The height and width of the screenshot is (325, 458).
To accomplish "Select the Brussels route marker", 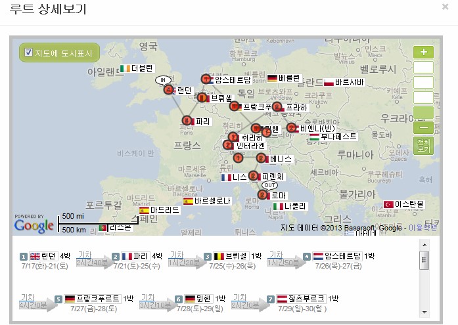I will tap(202, 98).
